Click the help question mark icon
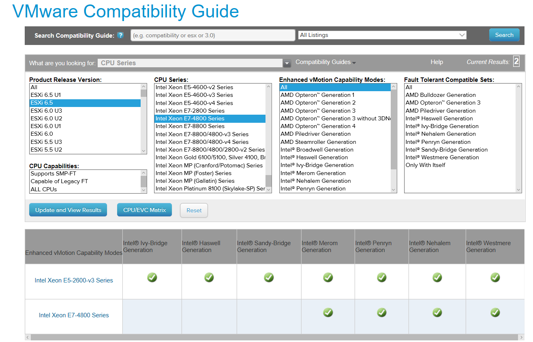Screen dimensions: 533x342 pyautogui.click(x=120, y=35)
